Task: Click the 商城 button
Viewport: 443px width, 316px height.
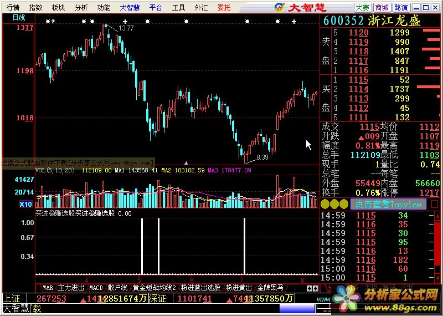Action: point(382,7)
